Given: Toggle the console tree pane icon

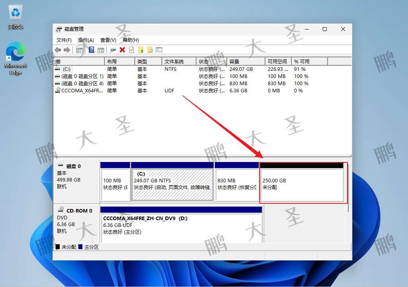Looking at the screenshot, I should [79, 50].
